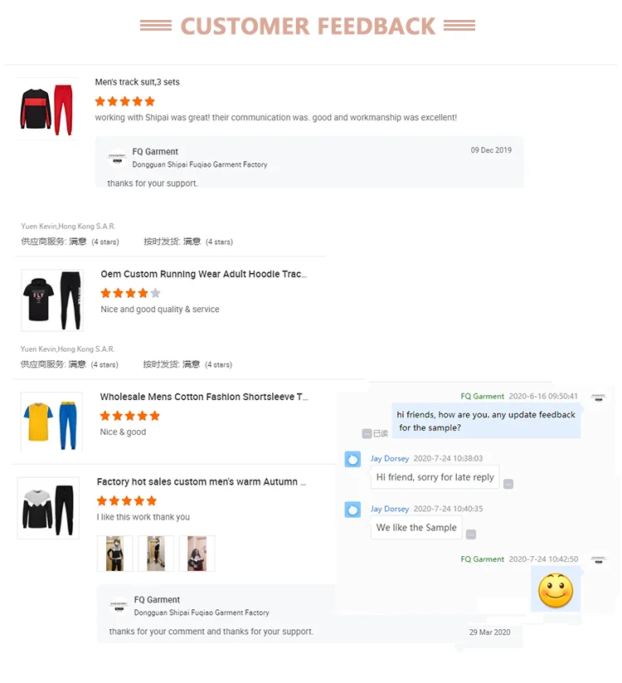View the first customer review photo
Image resolution: width=622 pixels, height=683 pixels.
point(115,554)
